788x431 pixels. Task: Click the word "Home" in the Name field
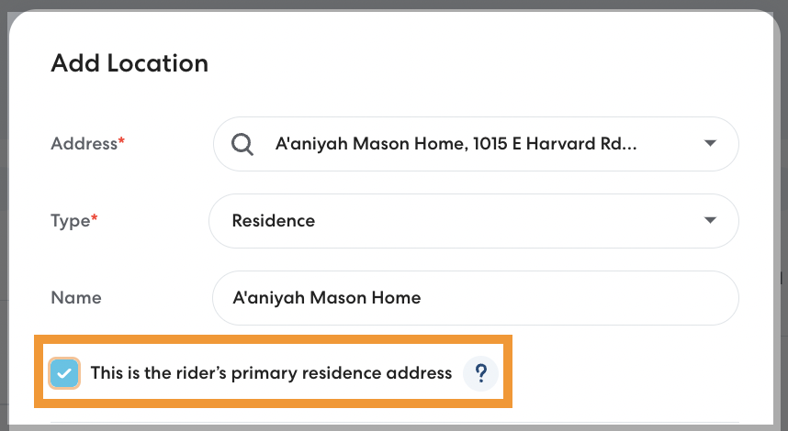399,298
